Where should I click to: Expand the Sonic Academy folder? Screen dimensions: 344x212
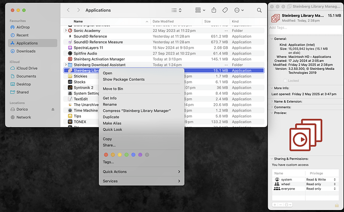(66, 31)
